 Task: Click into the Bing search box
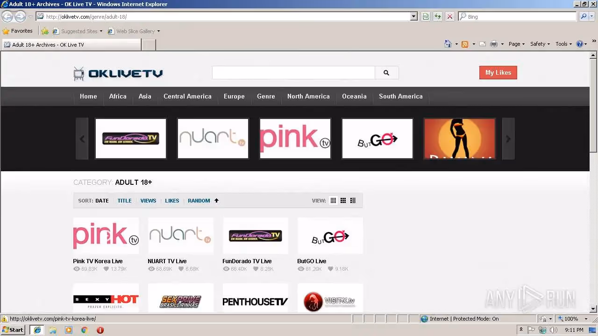(518, 16)
